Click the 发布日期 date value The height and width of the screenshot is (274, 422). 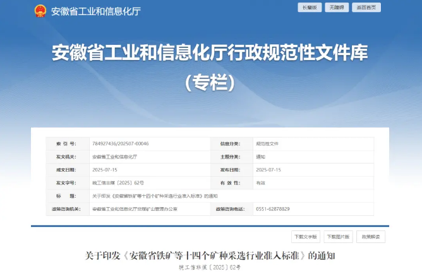268,170
